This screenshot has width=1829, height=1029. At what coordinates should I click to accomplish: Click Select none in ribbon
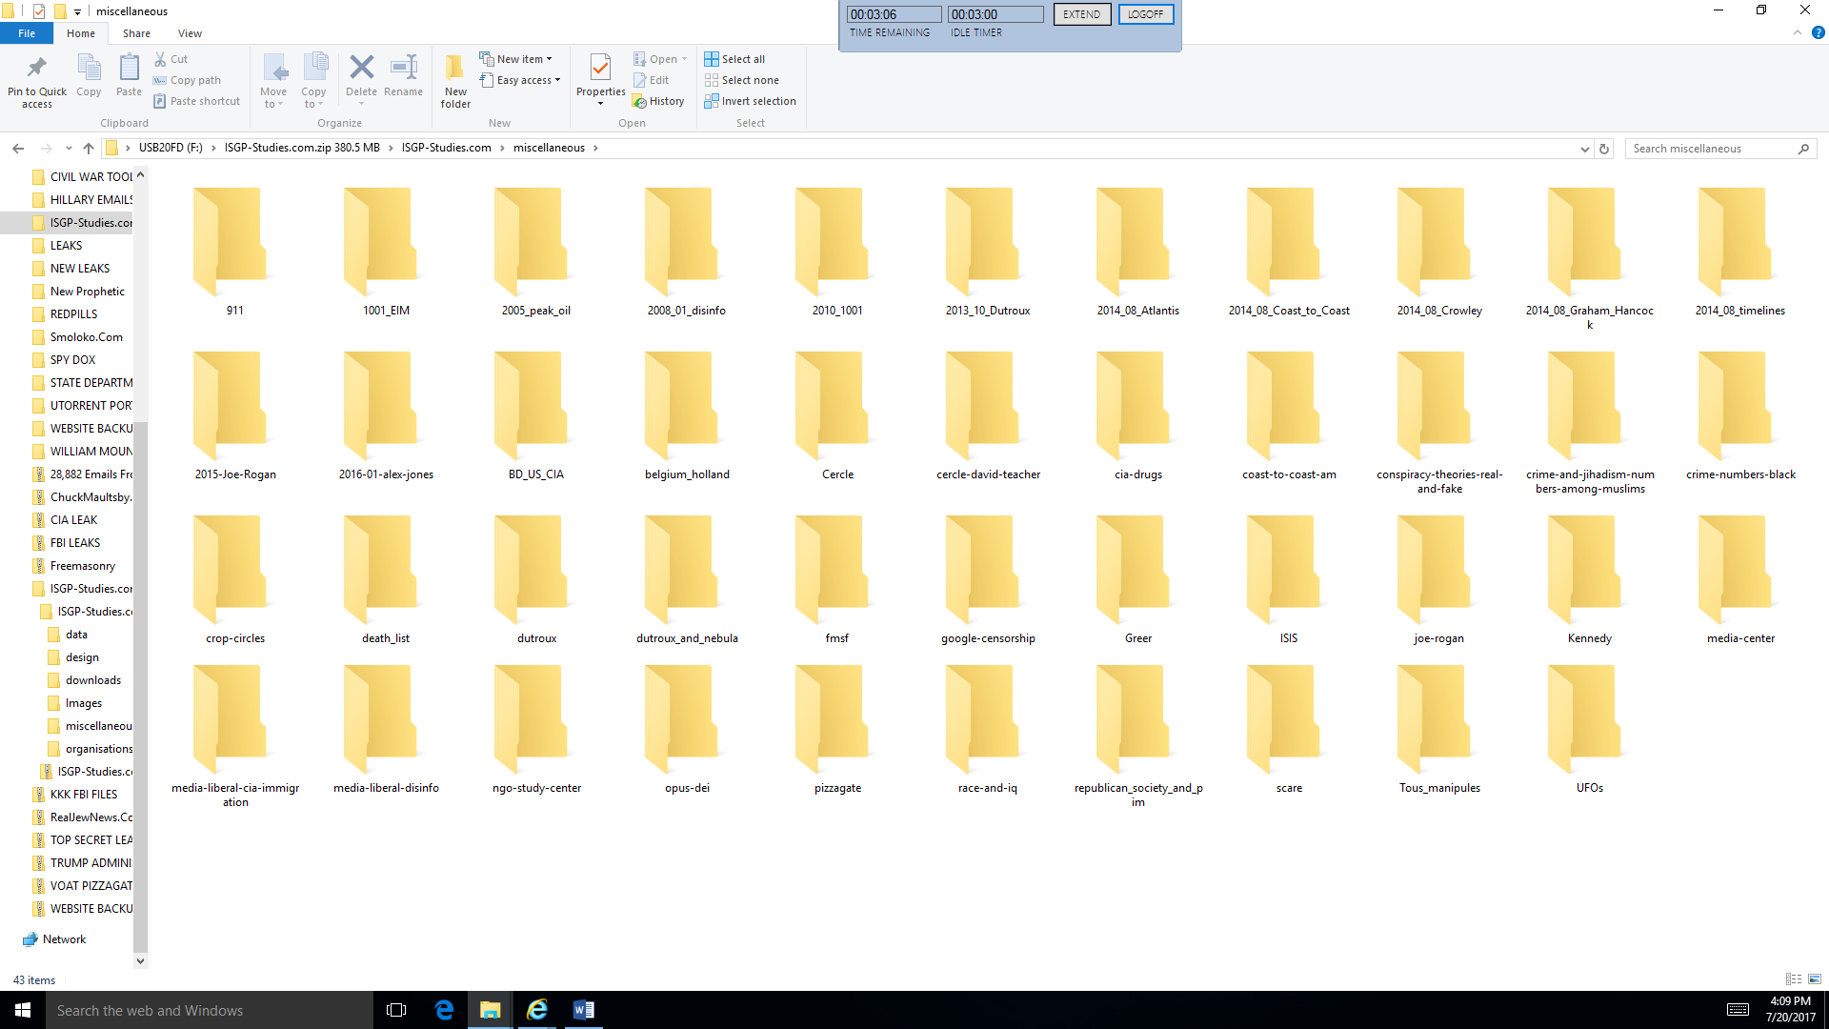pos(741,80)
